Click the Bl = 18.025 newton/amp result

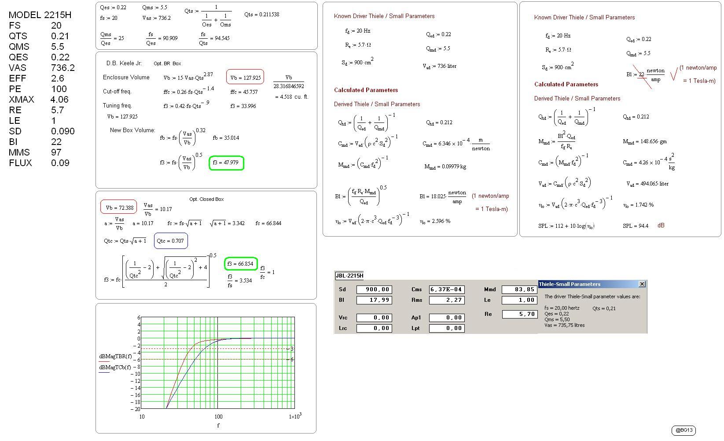tap(443, 197)
